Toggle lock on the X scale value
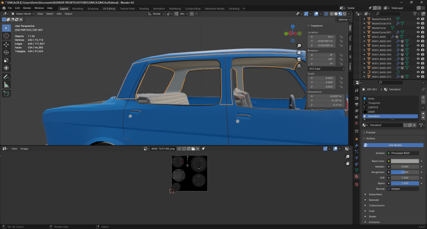 tap(341, 78)
